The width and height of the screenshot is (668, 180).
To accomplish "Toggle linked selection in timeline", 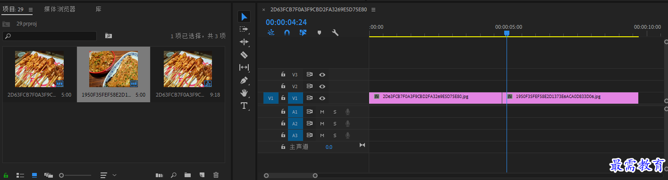I will click(x=303, y=33).
